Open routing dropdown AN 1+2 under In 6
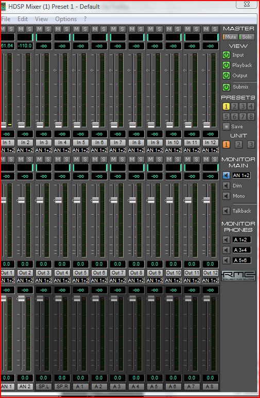This screenshot has width=260, height=398. click(99, 150)
